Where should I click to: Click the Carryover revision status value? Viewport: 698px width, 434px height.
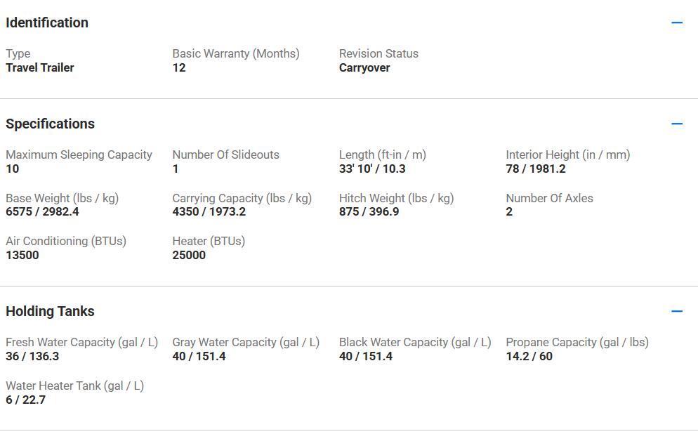click(364, 67)
